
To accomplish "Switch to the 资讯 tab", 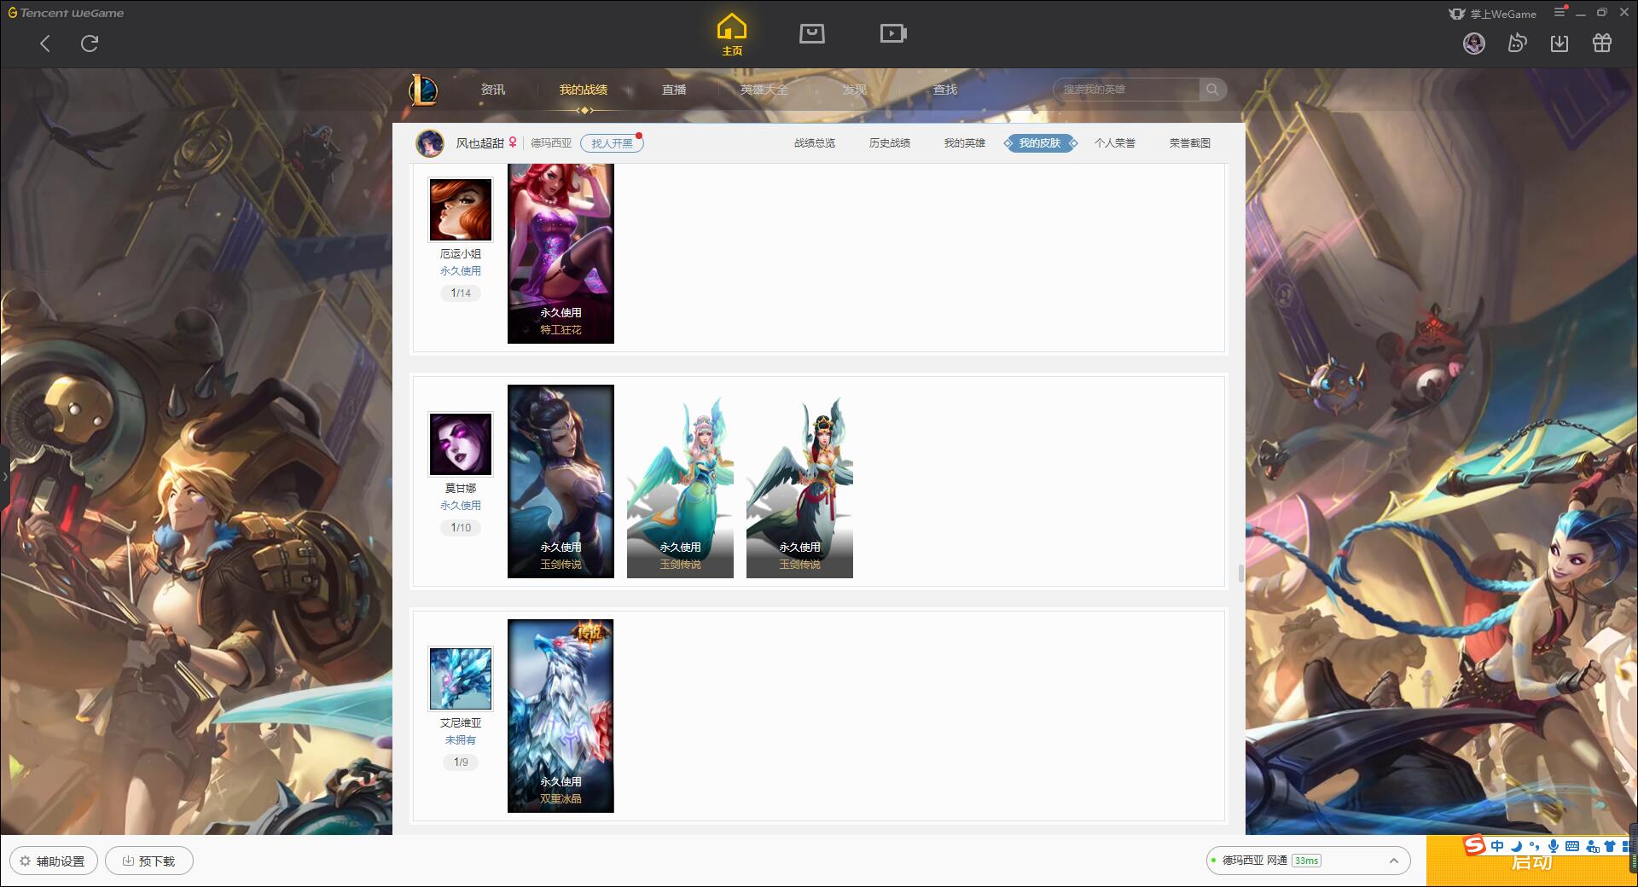I will pyautogui.click(x=493, y=90).
